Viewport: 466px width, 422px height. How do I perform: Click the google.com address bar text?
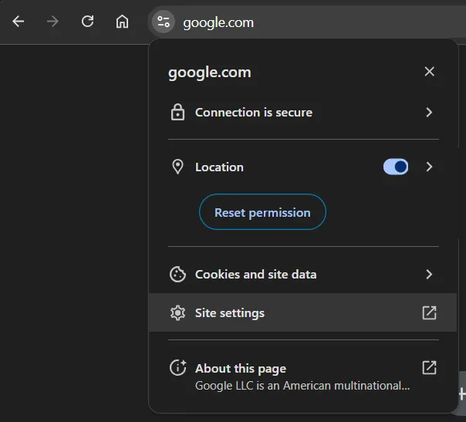click(218, 22)
